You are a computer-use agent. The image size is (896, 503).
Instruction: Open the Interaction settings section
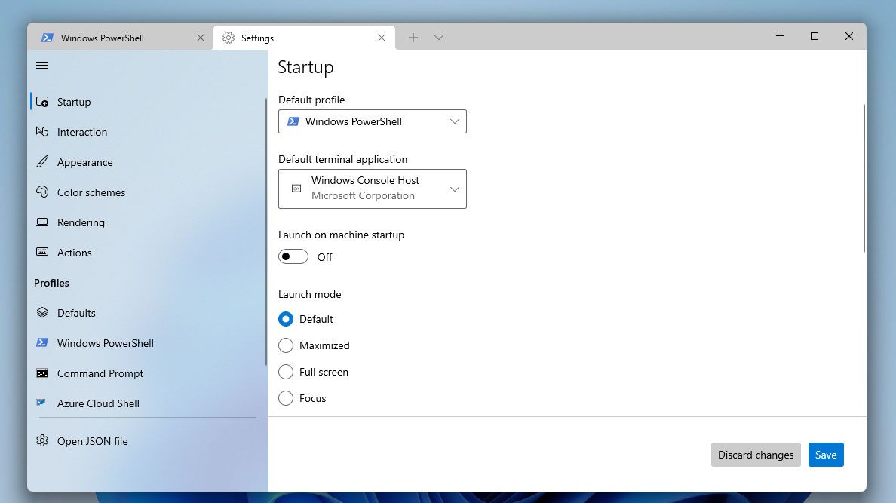tap(81, 132)
